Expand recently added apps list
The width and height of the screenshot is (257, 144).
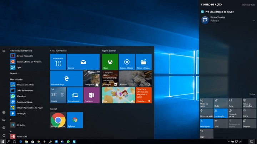14,73
